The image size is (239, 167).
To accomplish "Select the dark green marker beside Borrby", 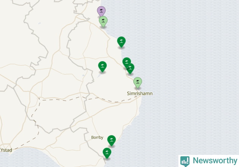I will coord(111,140).
